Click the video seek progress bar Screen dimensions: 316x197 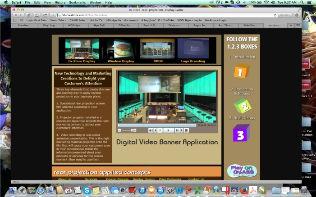coord(157,125)
